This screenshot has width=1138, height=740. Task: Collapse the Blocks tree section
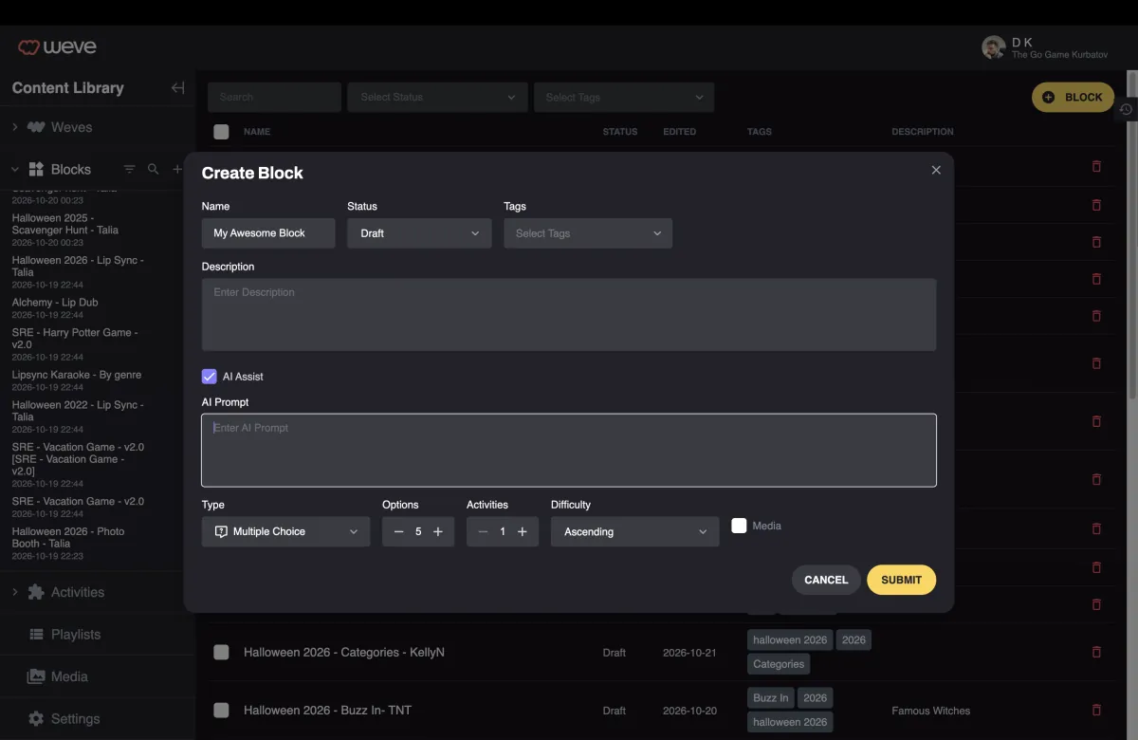14,169
